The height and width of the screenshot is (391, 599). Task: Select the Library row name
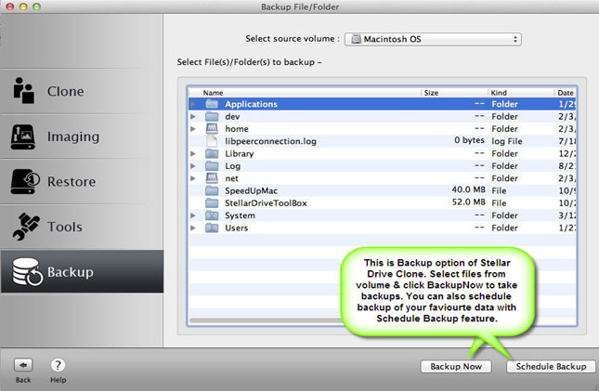click(x=240, y=153)
